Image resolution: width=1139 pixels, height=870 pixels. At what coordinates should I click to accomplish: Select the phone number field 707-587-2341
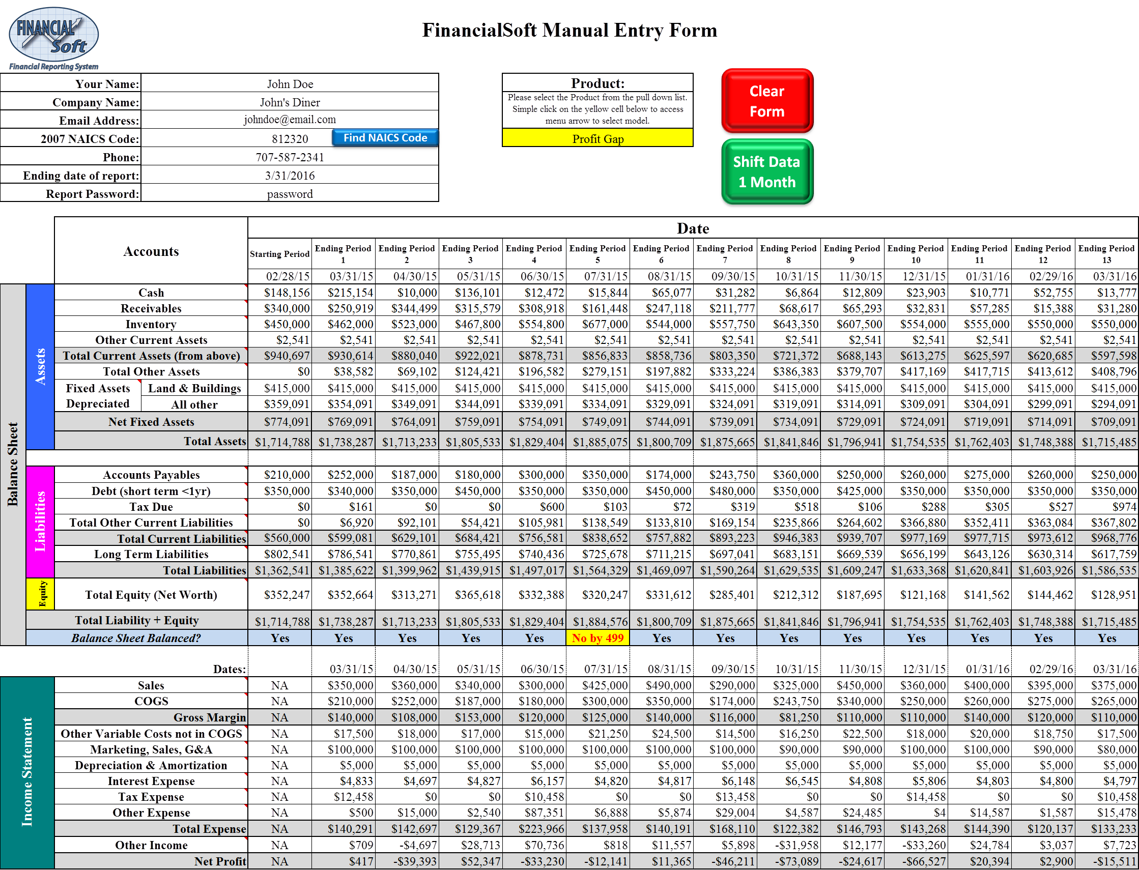tap(290, 157)
